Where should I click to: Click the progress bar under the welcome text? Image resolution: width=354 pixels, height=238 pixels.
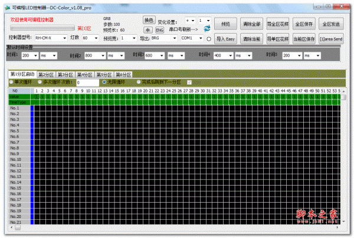point(42,28)
